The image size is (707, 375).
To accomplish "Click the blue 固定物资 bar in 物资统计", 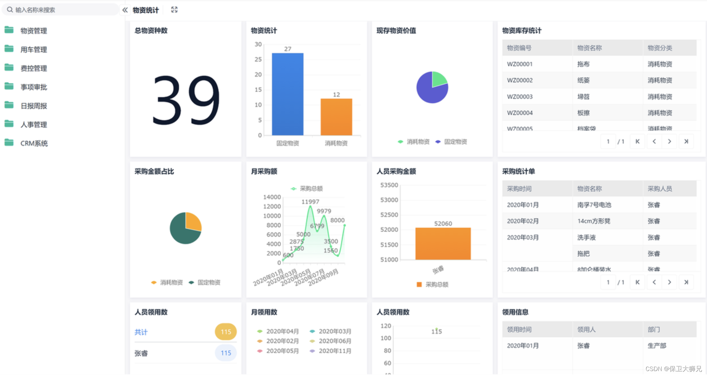I will pos(287,94).
